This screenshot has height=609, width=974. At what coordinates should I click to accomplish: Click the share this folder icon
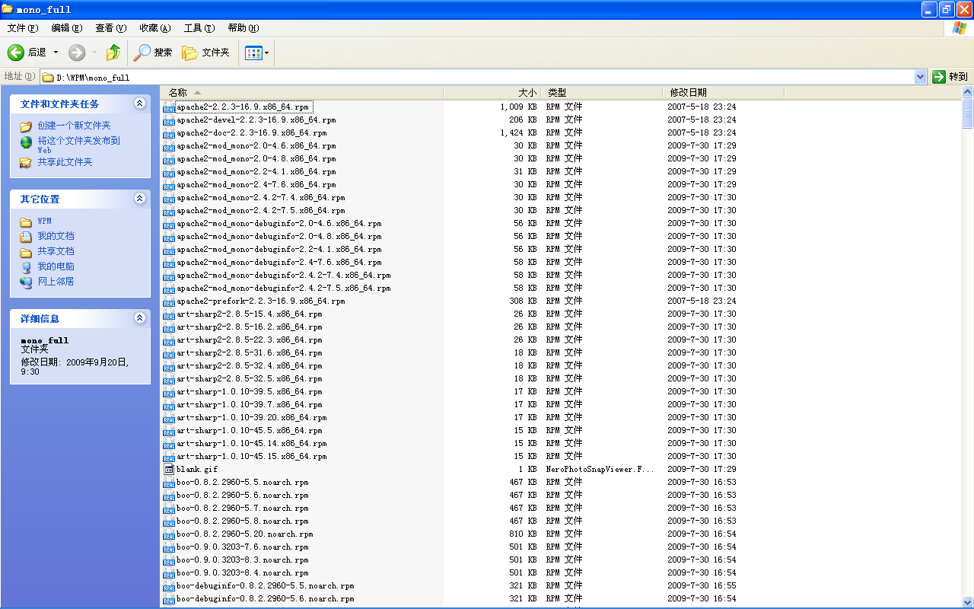[26, 162]
